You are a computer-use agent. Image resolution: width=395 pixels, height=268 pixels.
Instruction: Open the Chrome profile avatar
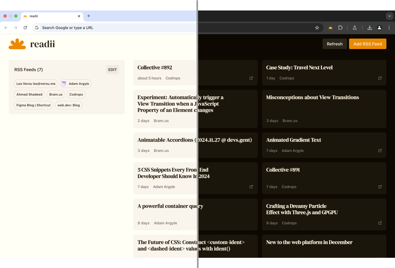[x=379, y=27]
